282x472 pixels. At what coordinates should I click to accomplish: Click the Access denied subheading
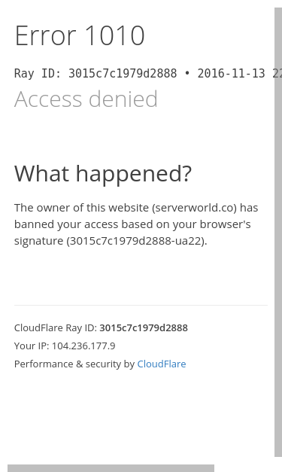86,99
